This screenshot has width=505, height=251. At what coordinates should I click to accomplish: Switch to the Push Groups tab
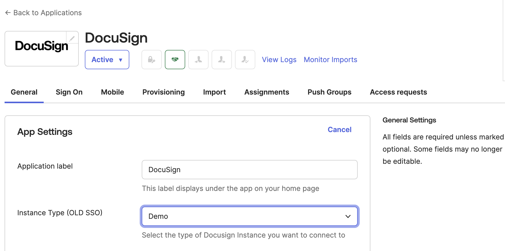[329, 92]
